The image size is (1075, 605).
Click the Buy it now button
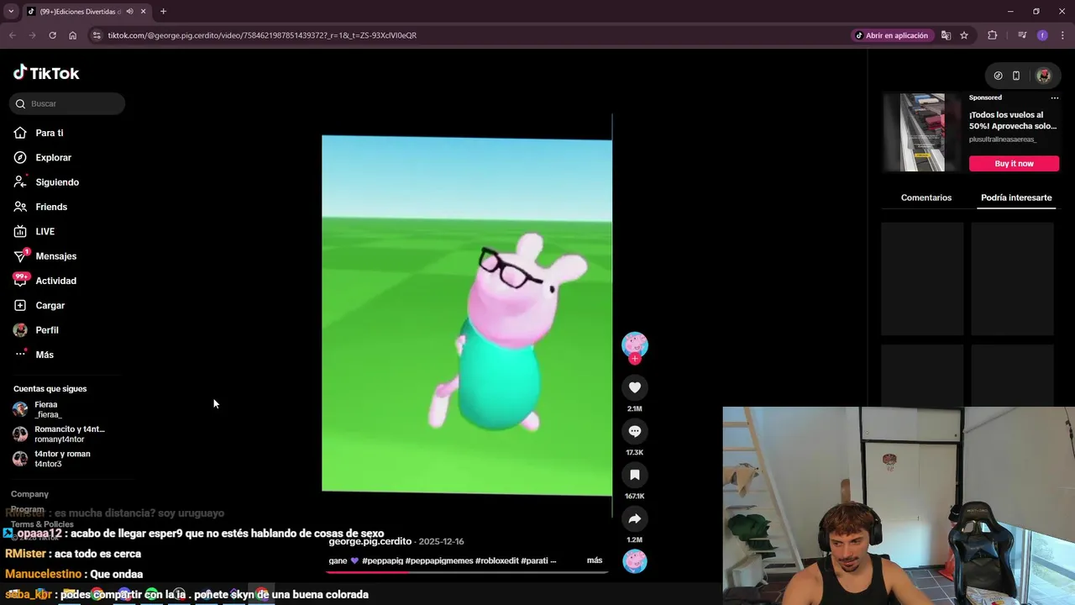point(1014,164)
